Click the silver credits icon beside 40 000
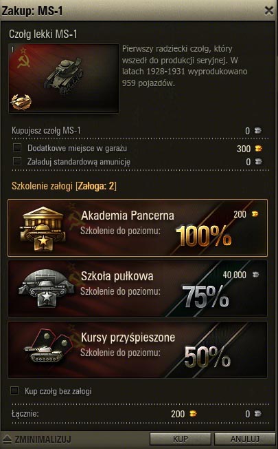Image resolution: width=278 pixels, height=449 pixels. [x=256, y=275]
